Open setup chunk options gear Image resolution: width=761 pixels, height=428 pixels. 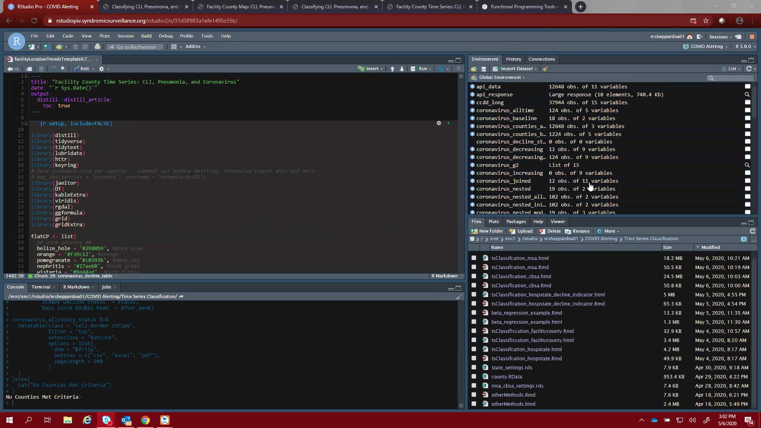[439, 123]
